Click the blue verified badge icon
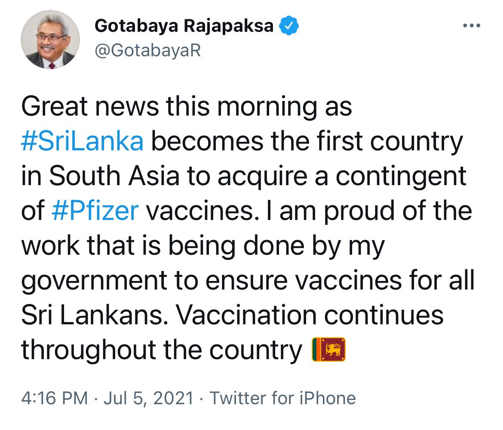503x430 pixels. pyautogui.click(x=289, y=25)
